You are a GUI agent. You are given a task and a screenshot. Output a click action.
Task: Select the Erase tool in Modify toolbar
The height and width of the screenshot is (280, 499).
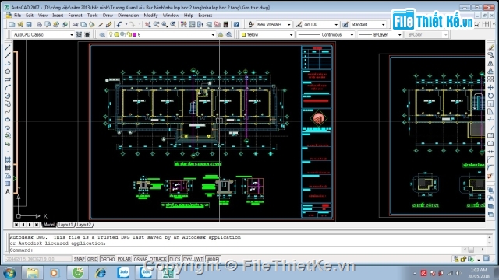(x=490, y=47)
